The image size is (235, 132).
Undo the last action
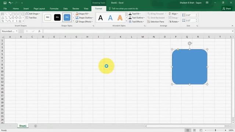10,3
